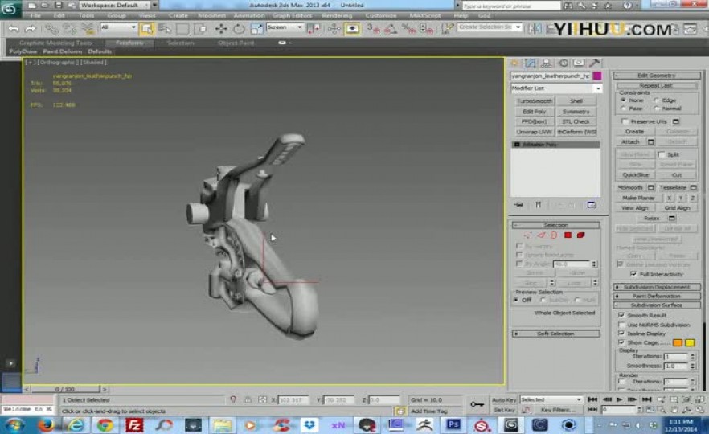Enable Use NURMS Subdivision checkbox
709x434 pixels.
pos(621,325)
